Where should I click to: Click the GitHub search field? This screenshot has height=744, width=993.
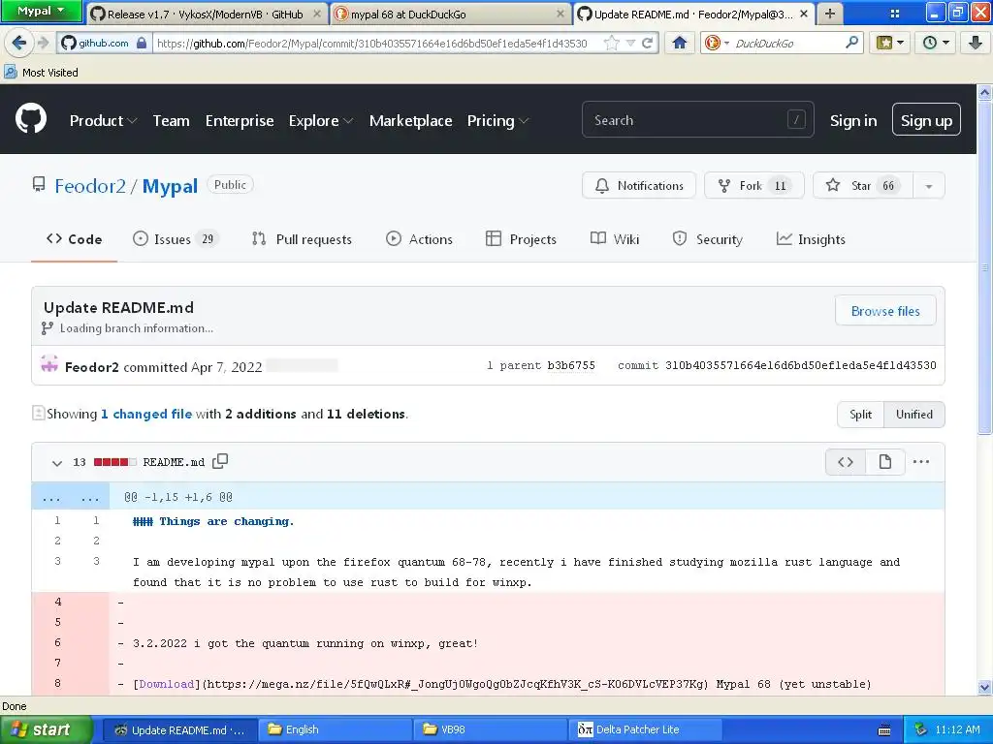pyautogui.click(x=698, y=119)
